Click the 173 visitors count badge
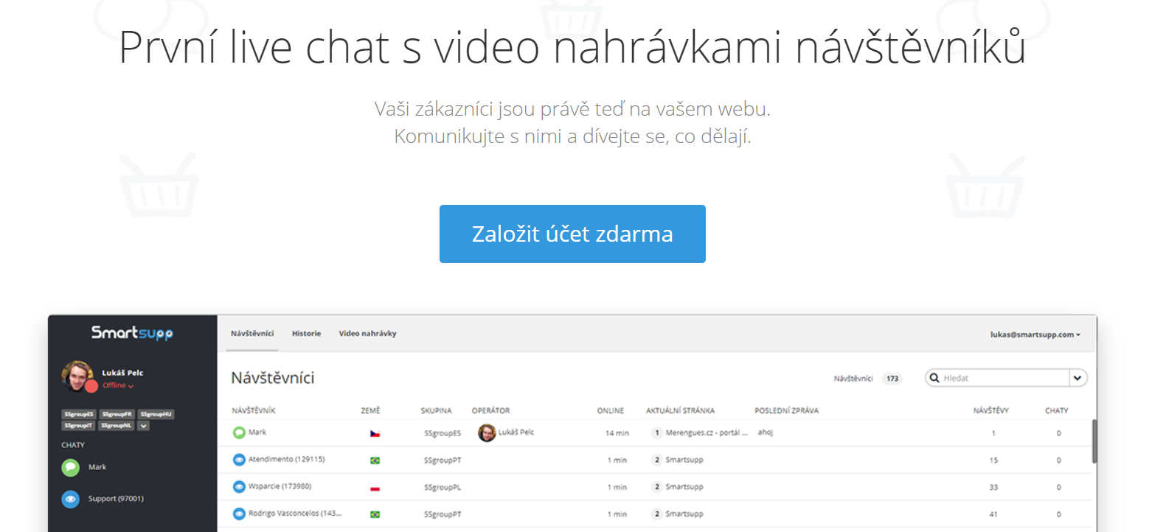1152x532 pixels. 892,379
